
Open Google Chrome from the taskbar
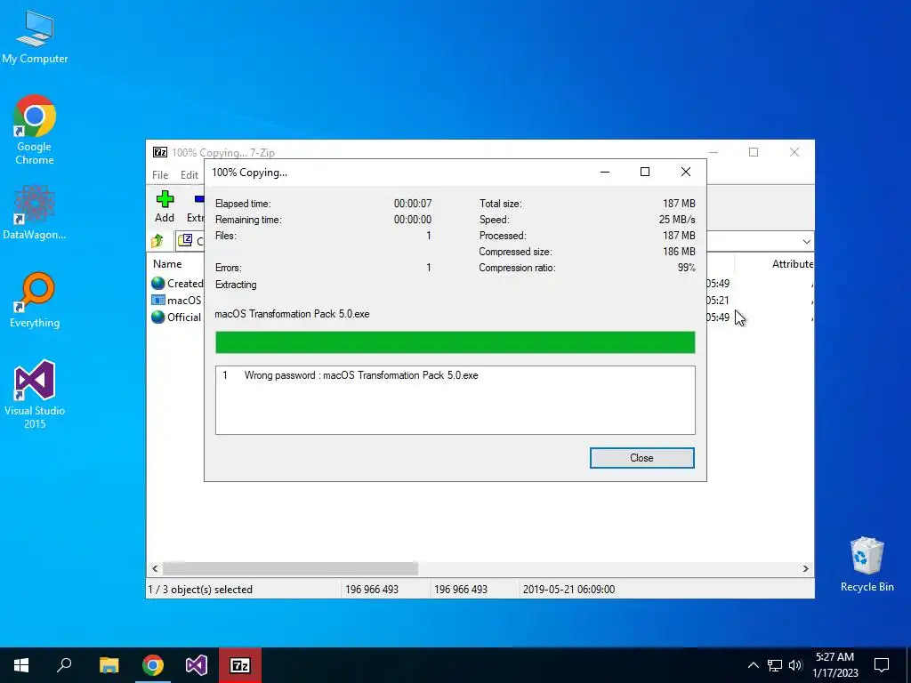[x=153, y=665]
